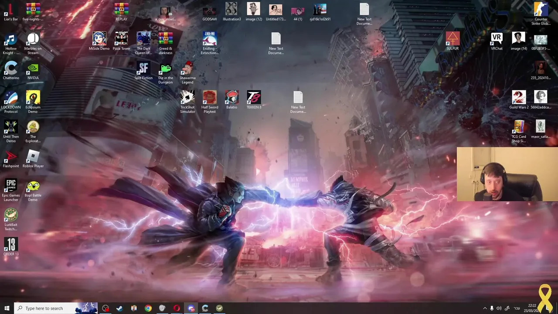Open the TEKKEN 8 desktop shortcut
This screenshot has width=558, height=314.
point(254,99)
